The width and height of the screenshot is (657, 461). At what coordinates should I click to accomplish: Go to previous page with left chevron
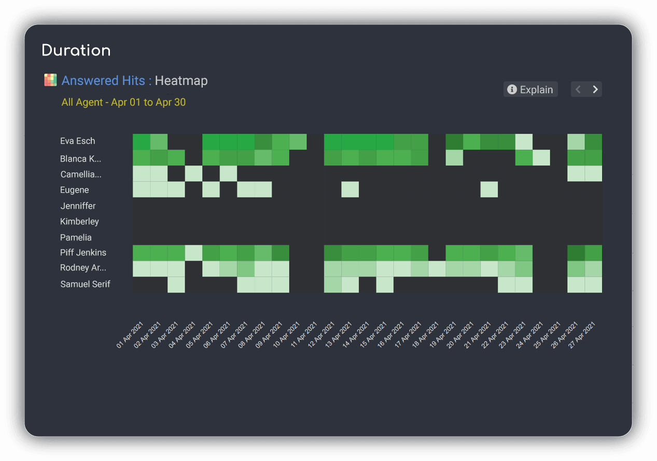[579, 90]
